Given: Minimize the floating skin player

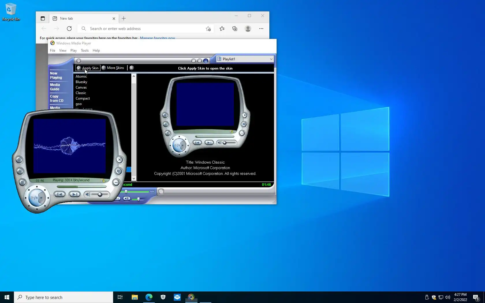Looking at the screenshot, I should pos(116,182).
